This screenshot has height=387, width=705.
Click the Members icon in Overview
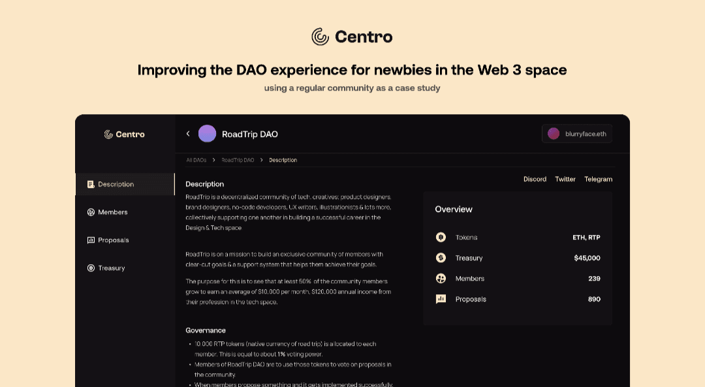click(x=441, y=279)
